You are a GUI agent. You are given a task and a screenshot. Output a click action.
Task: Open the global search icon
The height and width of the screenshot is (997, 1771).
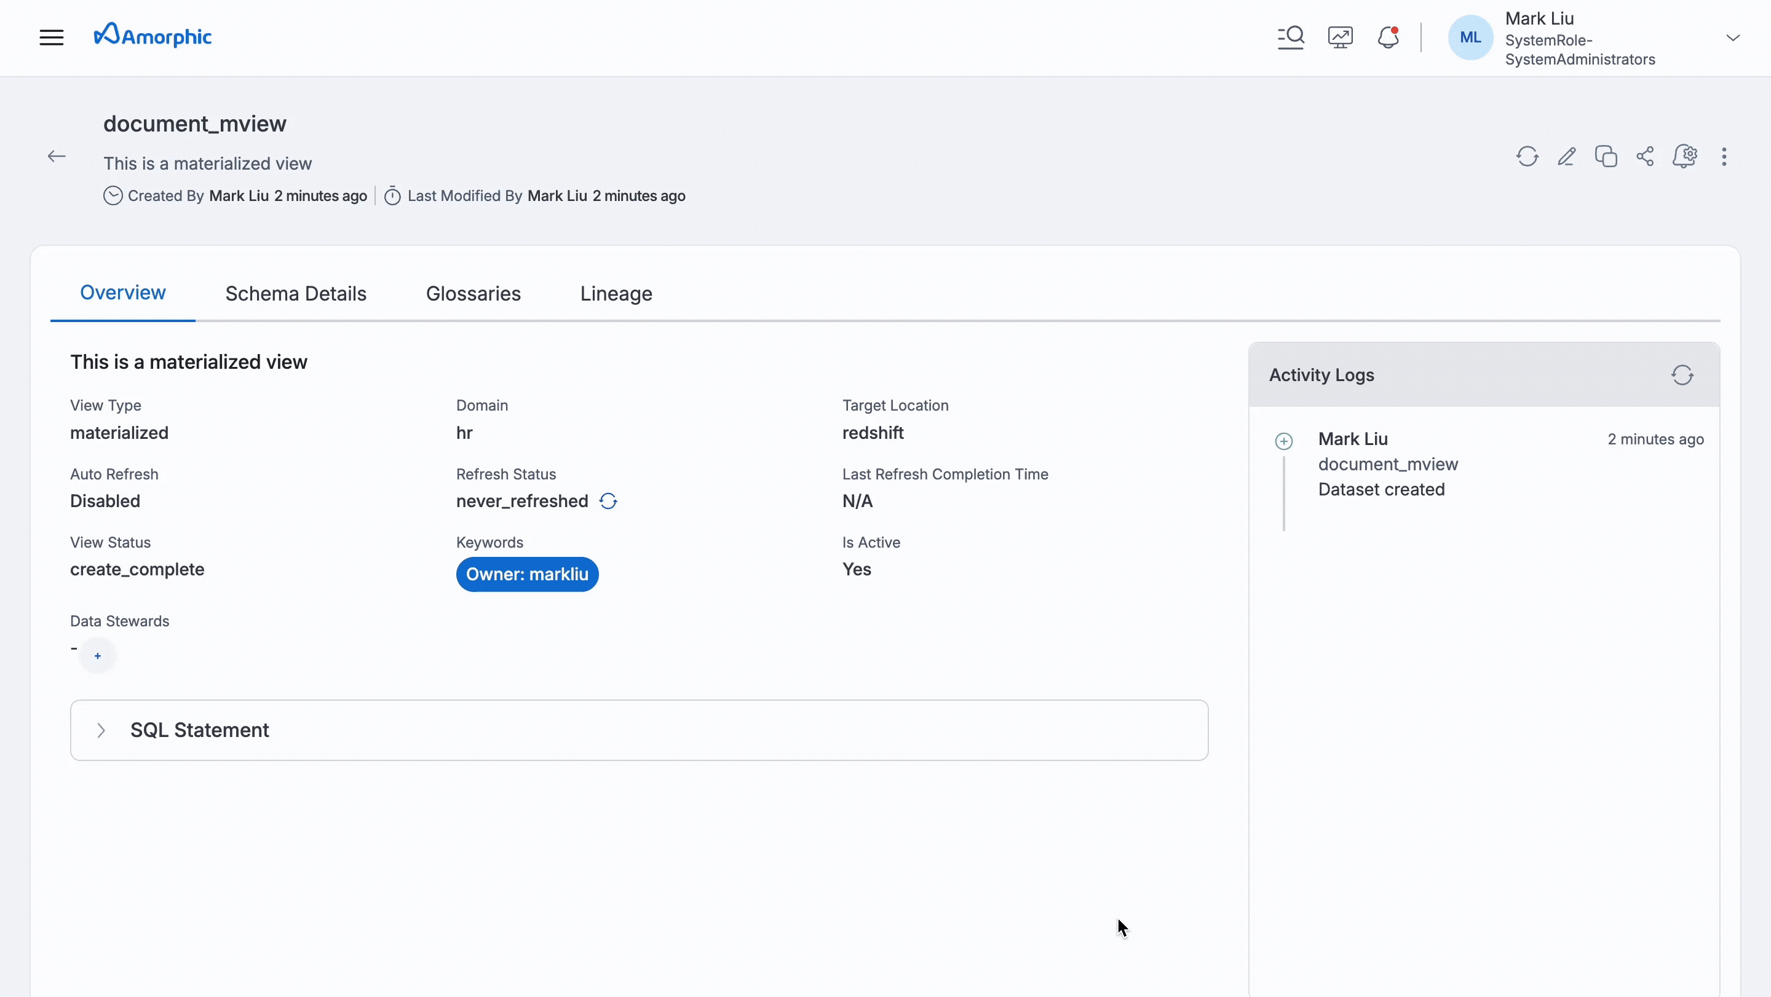(1291, 37)
